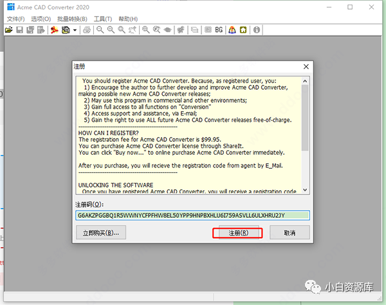Click the Print icon
The width and height of the screenshot is (386, 305).
[x=87, y=30]
